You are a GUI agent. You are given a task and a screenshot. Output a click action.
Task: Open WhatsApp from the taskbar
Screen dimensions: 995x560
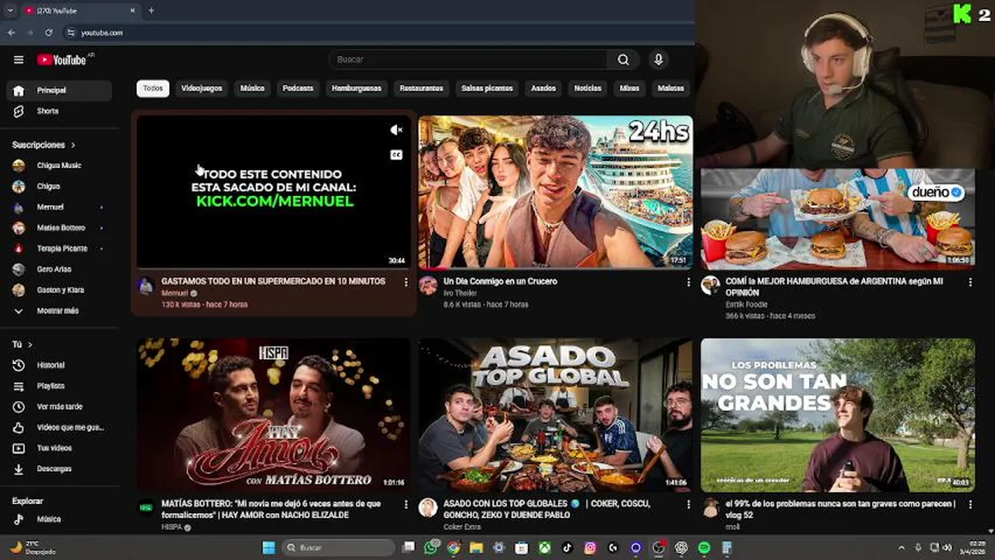[x=431, y=548]
